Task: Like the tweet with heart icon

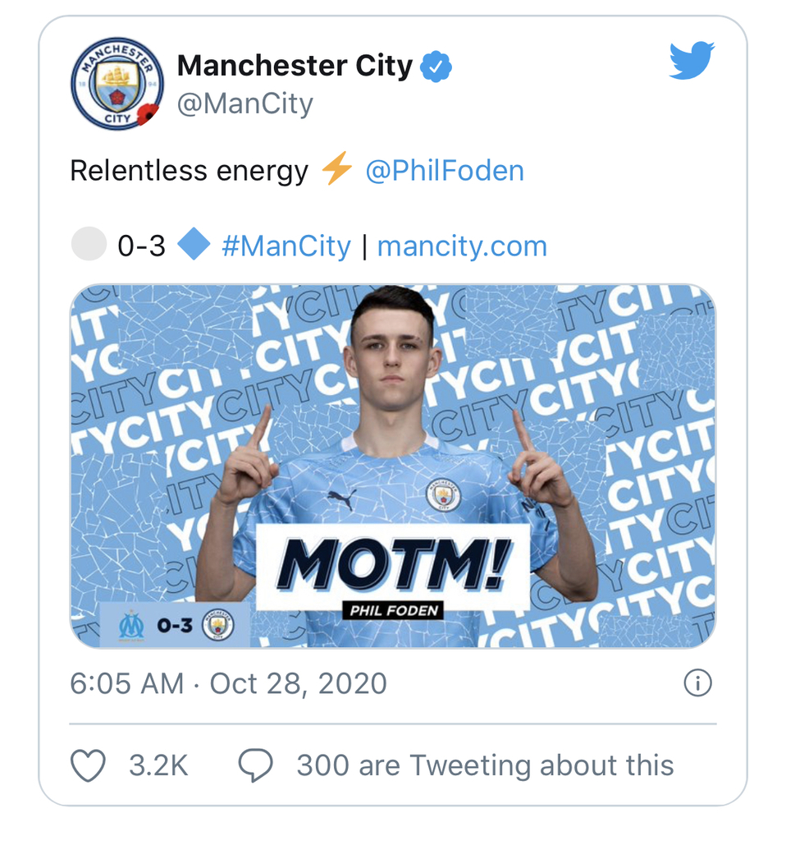Action: (x=88, y=765)
